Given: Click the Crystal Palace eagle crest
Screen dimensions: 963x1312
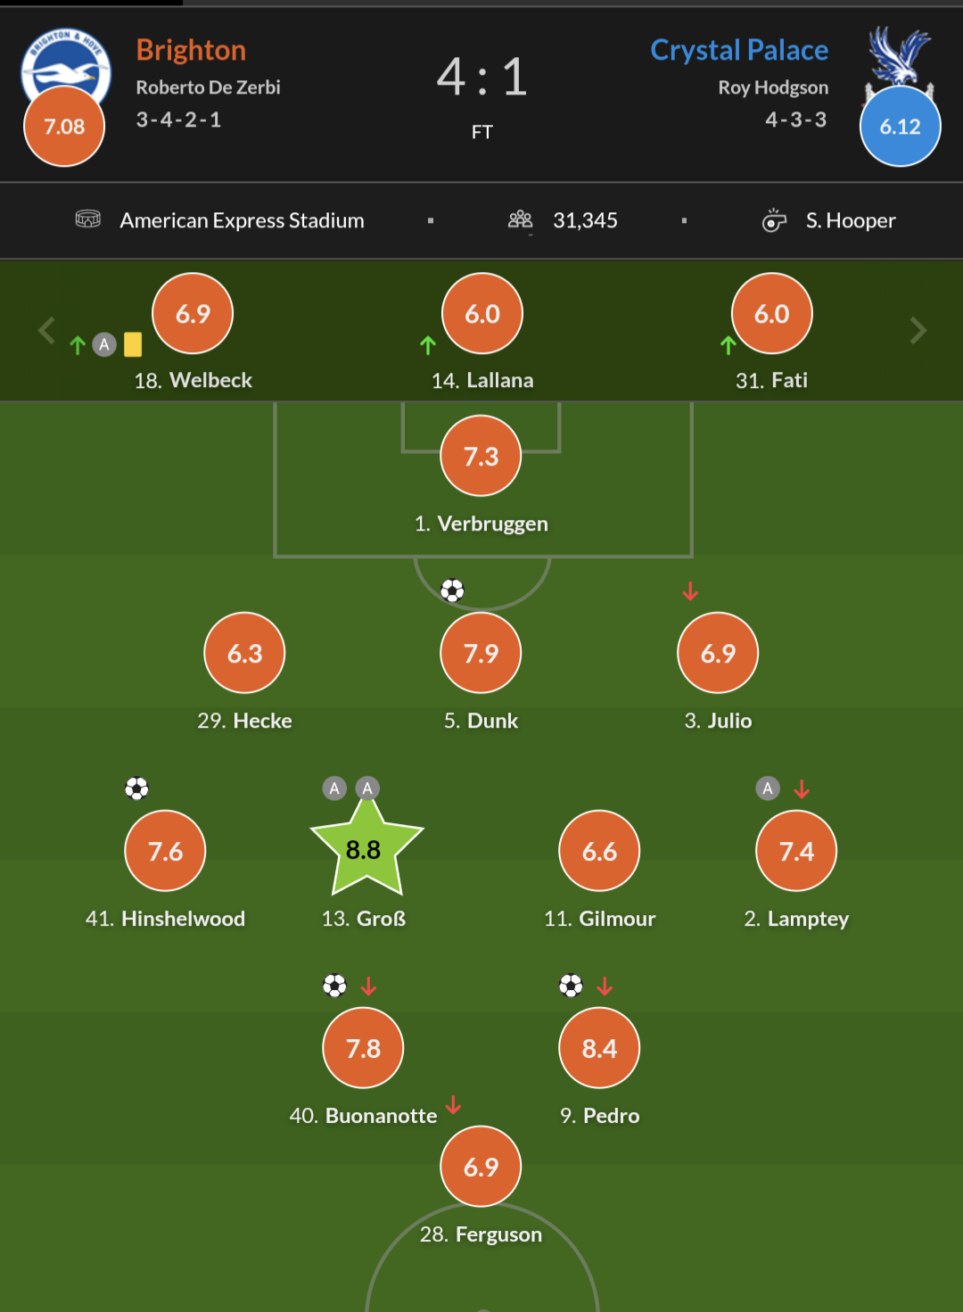Looking at the screenshot, I should (x=899, y=61).
